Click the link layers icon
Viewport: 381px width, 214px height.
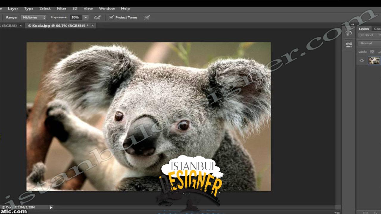coord(366,213)
